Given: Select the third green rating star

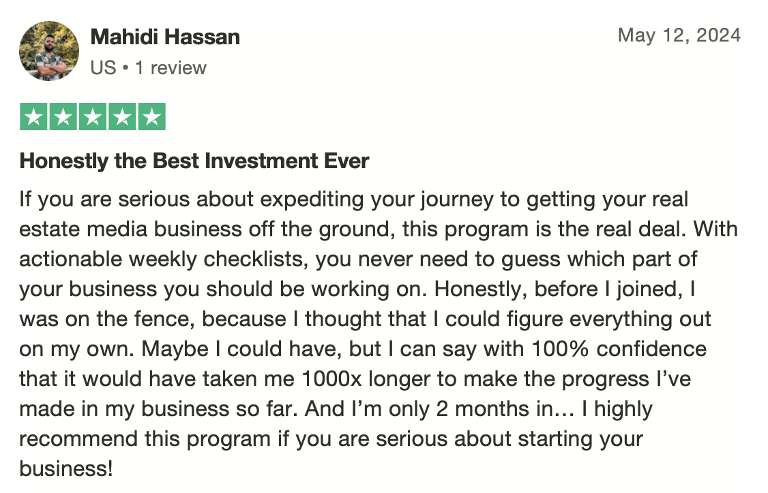Looking at the screenshot, I should 93,116.
